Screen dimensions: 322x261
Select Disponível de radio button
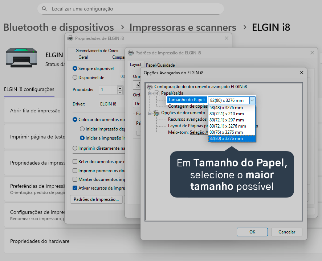tap(75, 78)
